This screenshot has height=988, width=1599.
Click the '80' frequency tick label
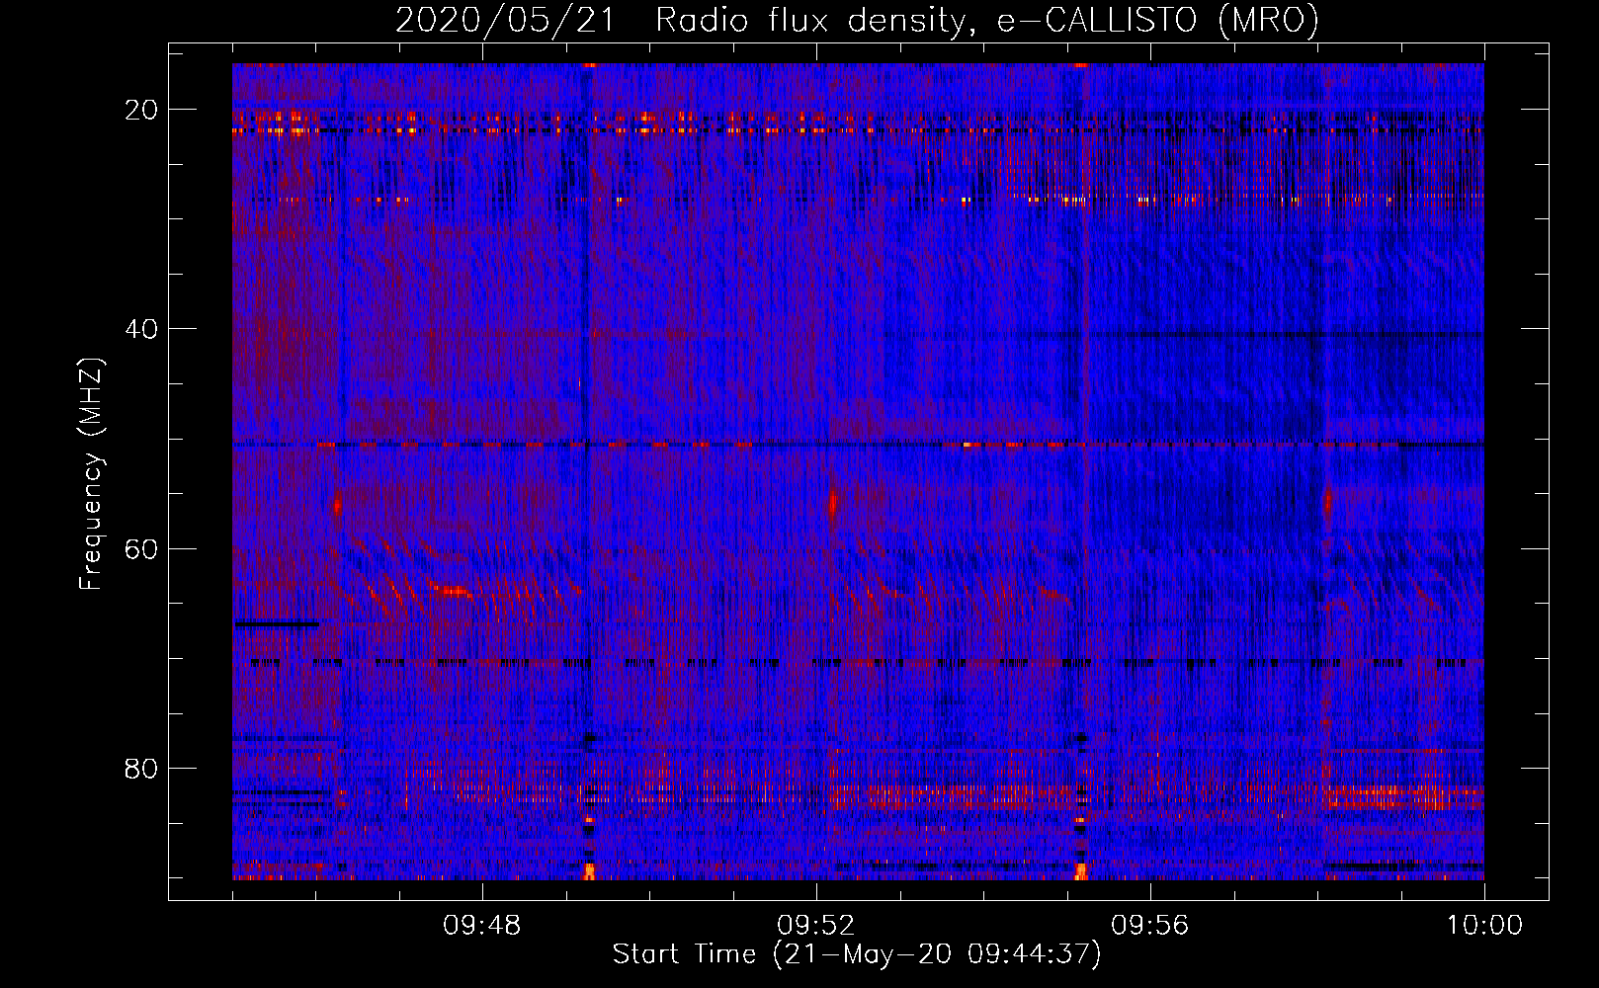pos(141,768)
